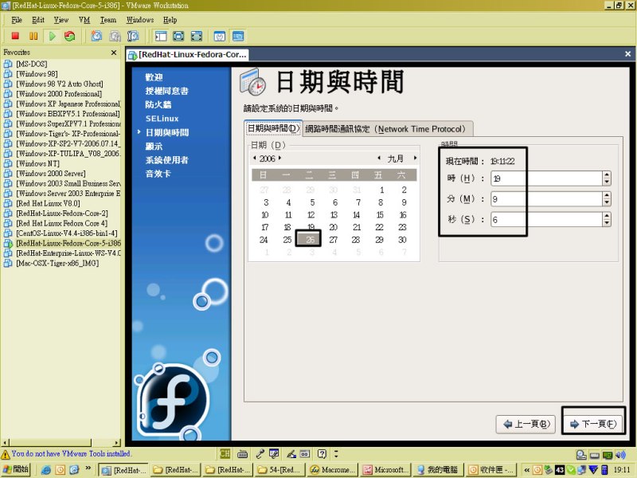The height and width of the screenshot is (478, 637).
Task: Click SELinux in the setup sidebar
Action: [x=162, y=119]
